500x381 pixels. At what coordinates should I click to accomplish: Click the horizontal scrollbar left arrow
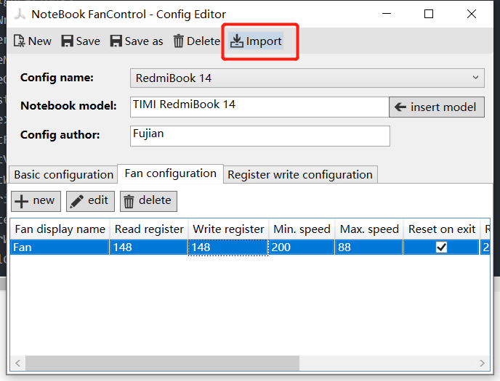[18, 363]
